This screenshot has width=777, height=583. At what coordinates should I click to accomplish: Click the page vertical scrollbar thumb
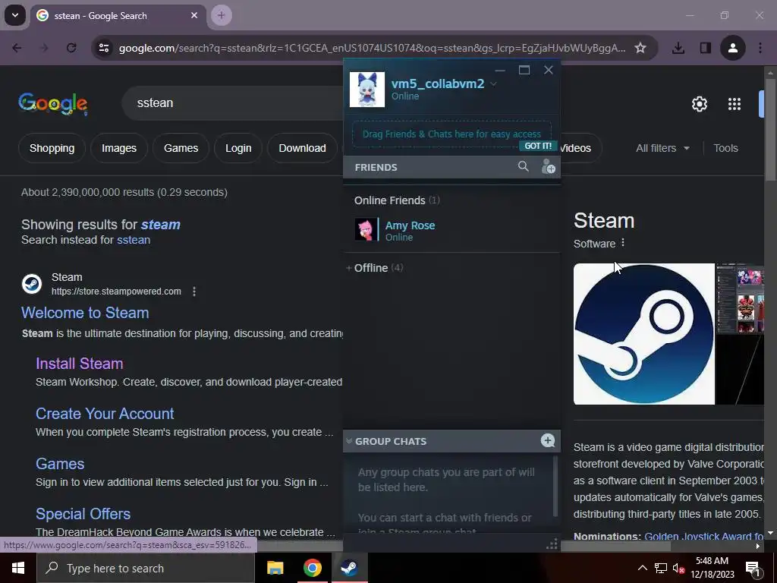coord(770,129)
